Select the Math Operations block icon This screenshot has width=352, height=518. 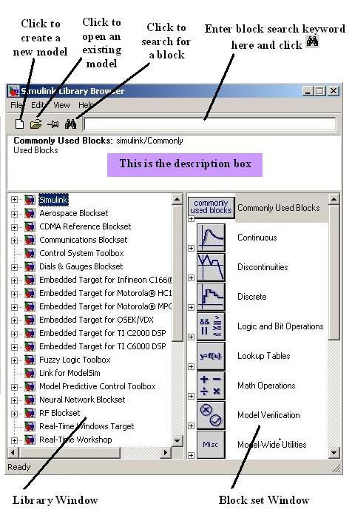click(x=211, y=386)
